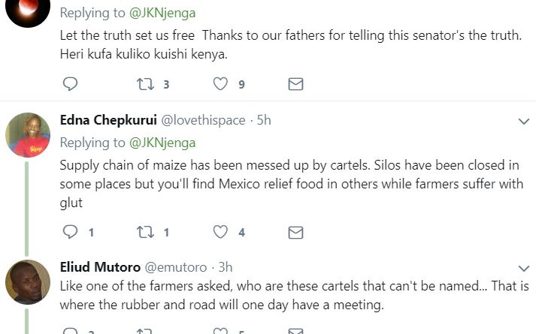Screen dimensions: 548x334
Task: Open Edna Chepkurui's profile name
Action: click(108, 120)
